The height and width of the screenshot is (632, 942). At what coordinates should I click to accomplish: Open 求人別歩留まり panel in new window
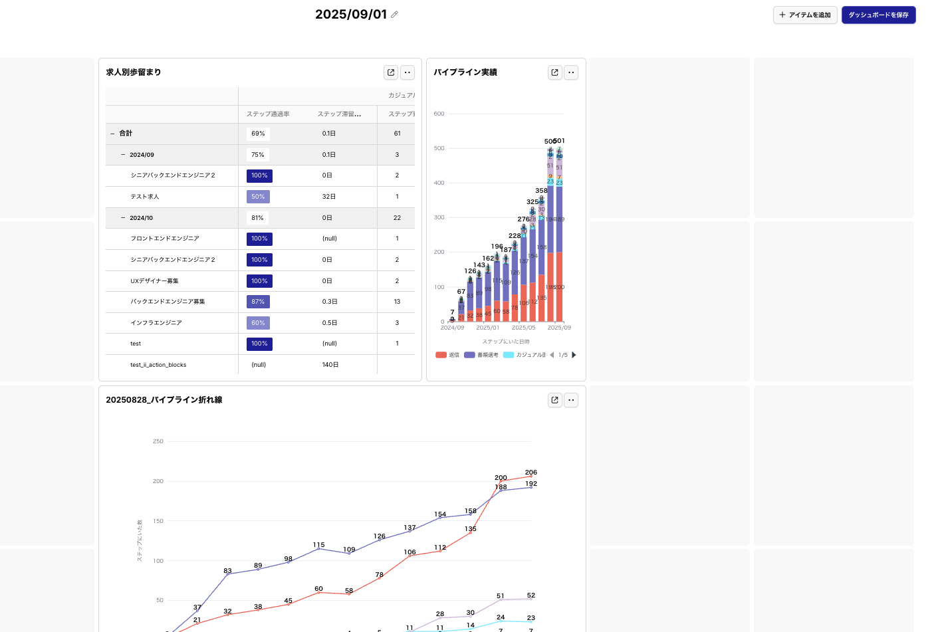391,72
